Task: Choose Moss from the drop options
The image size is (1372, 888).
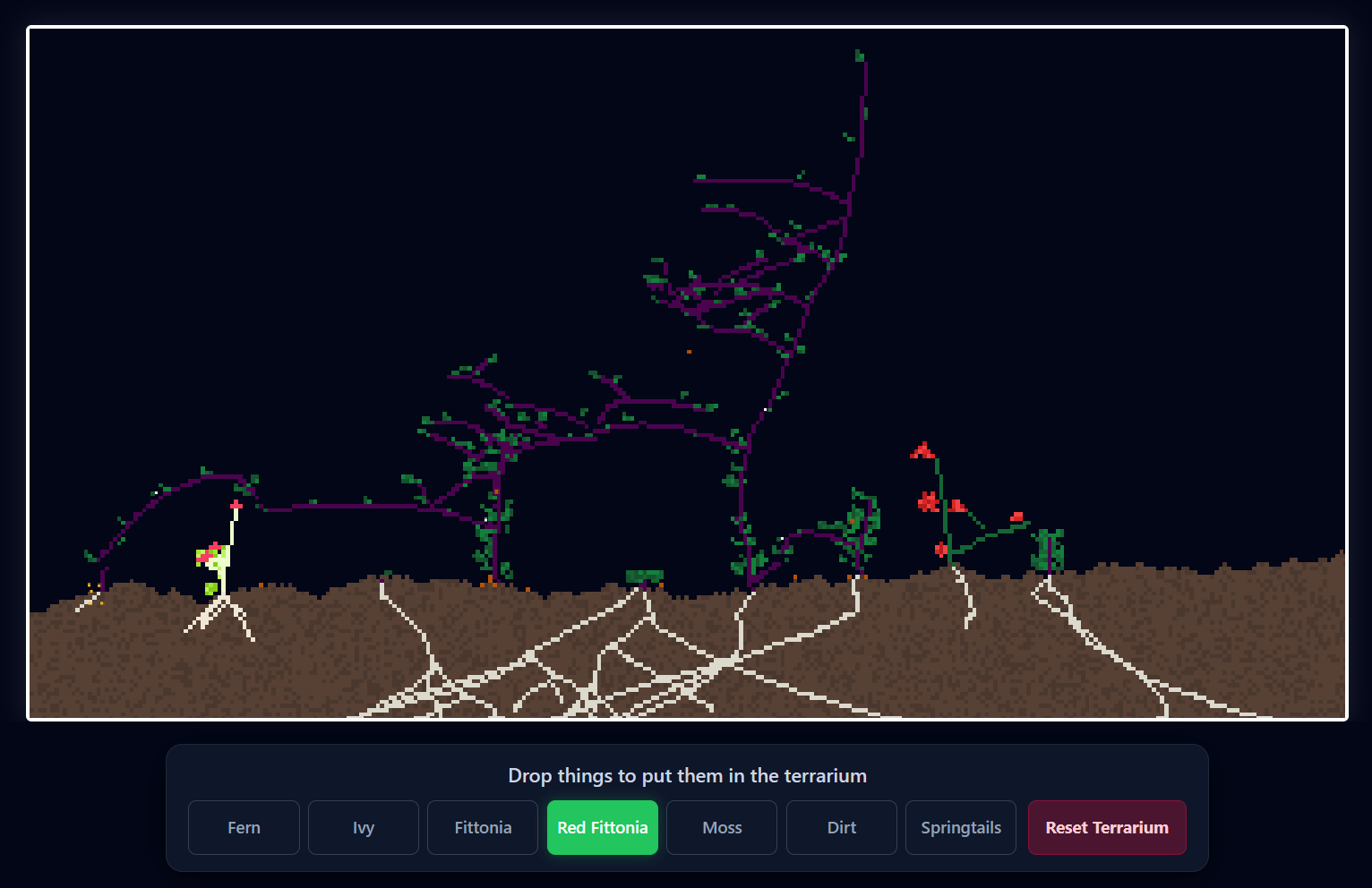Action: tap(722, 827)
